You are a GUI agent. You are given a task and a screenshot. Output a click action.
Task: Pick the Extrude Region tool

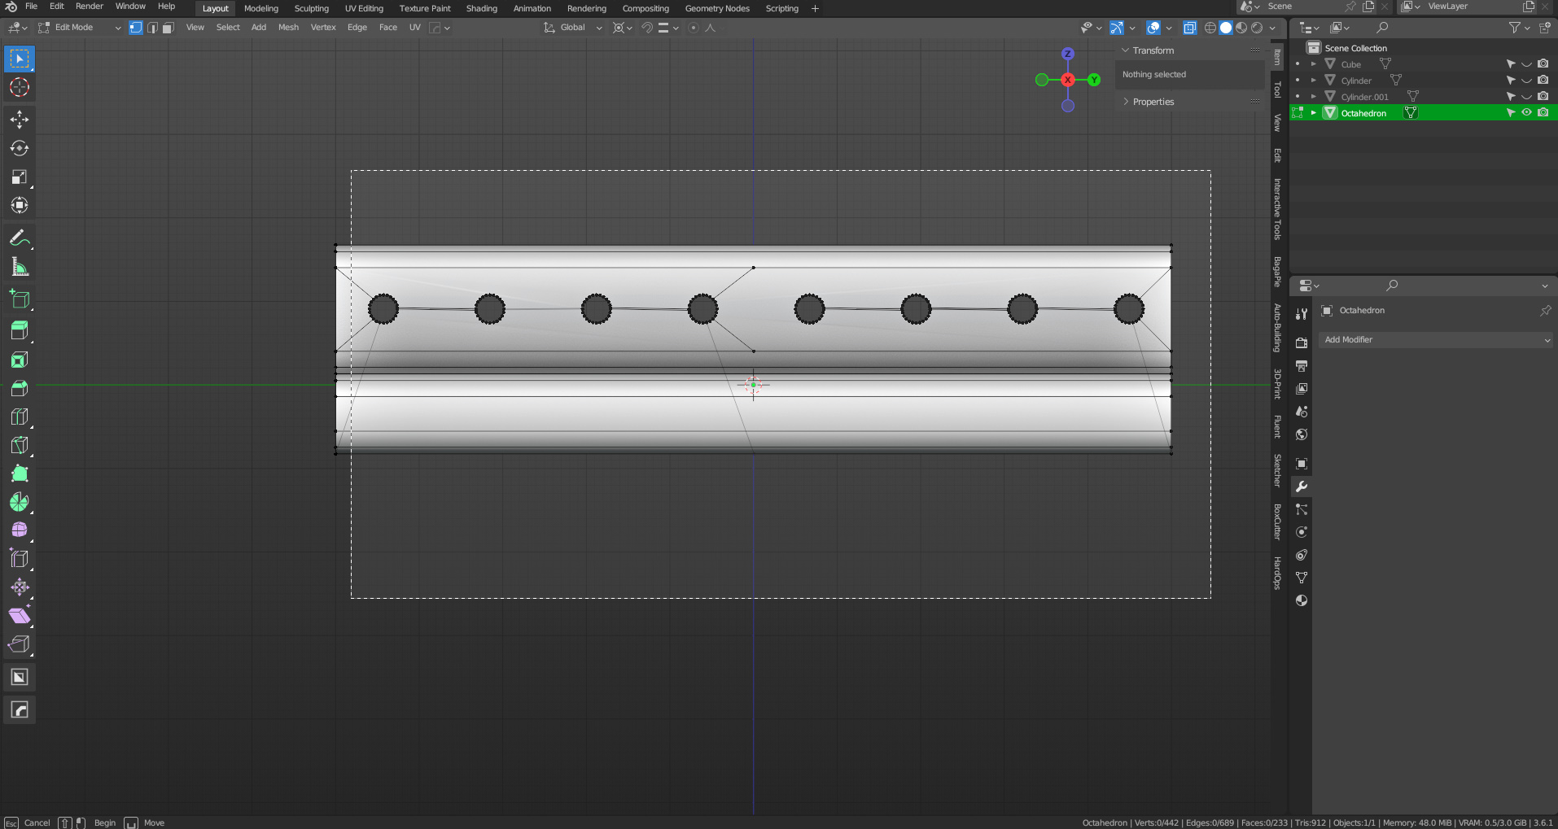[20, 330]
